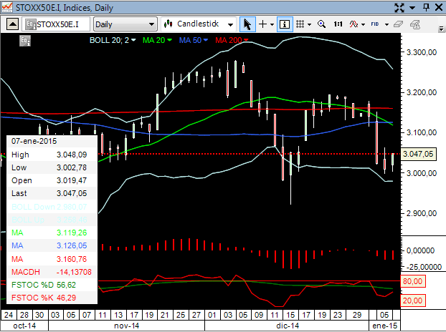
Task: Click the Last value 3.047,05 in info box
Action: (x=72, y=193)
